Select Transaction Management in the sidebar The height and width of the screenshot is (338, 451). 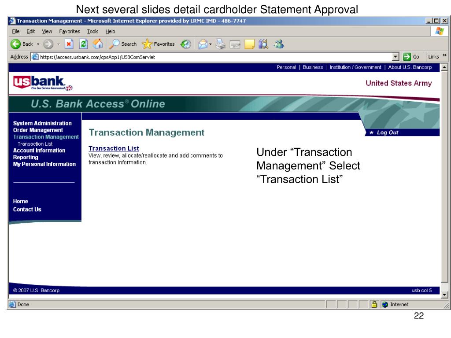pyautogui.click(x=46, y=137)
